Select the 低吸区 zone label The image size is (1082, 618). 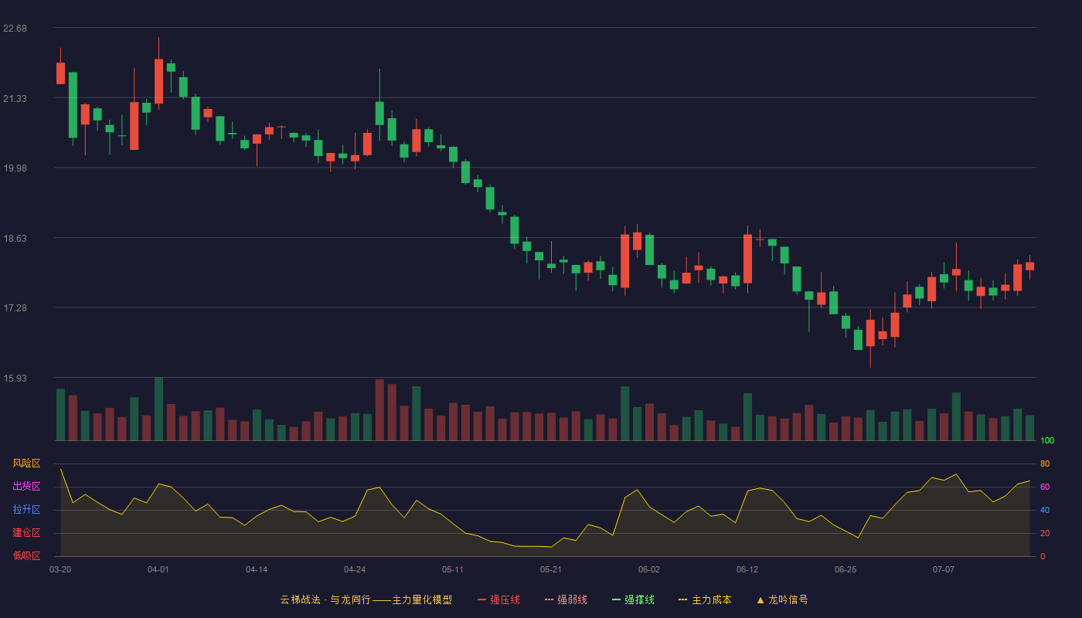[26, 556]
